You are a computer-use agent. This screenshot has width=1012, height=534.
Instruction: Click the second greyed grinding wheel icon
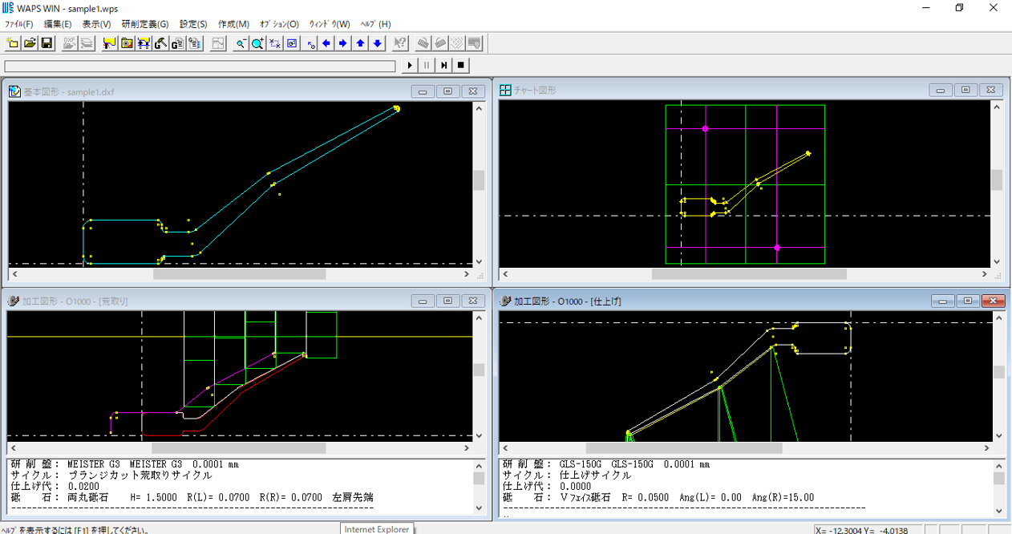440,43
